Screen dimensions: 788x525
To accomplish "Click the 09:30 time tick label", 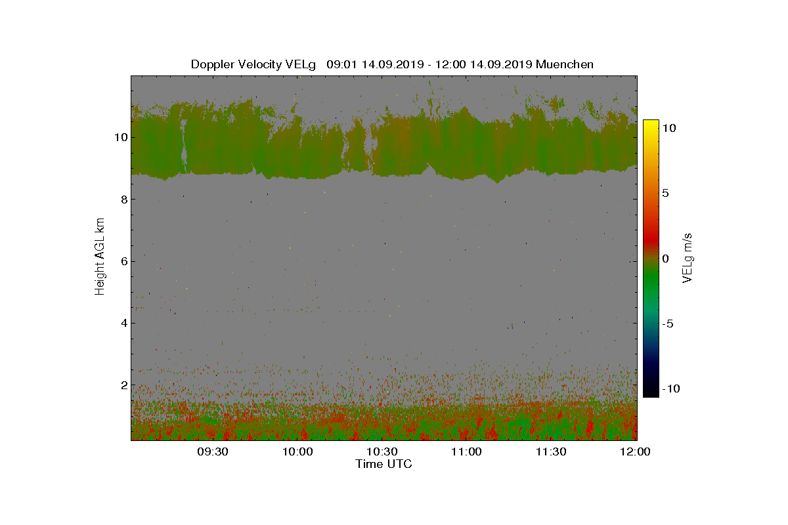I will coord(213,451).
